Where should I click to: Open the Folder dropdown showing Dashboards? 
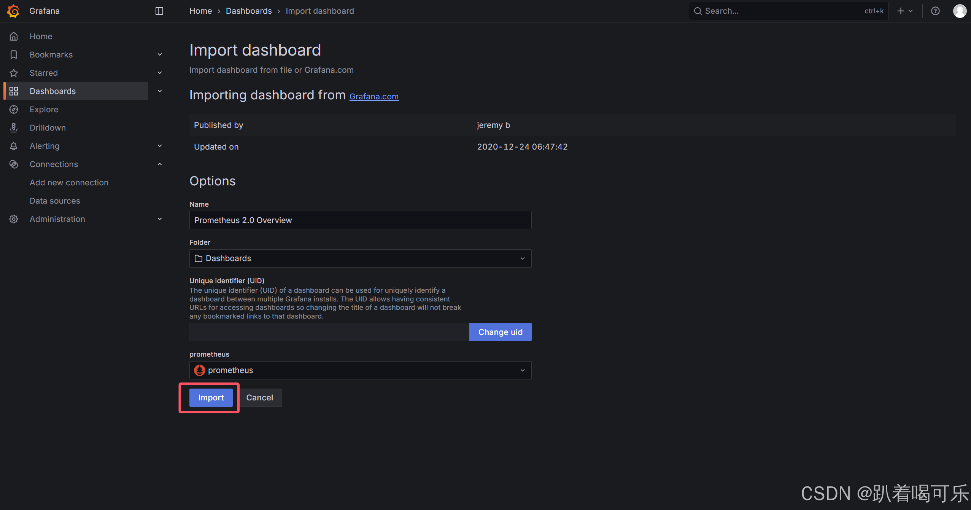point(360,258)
